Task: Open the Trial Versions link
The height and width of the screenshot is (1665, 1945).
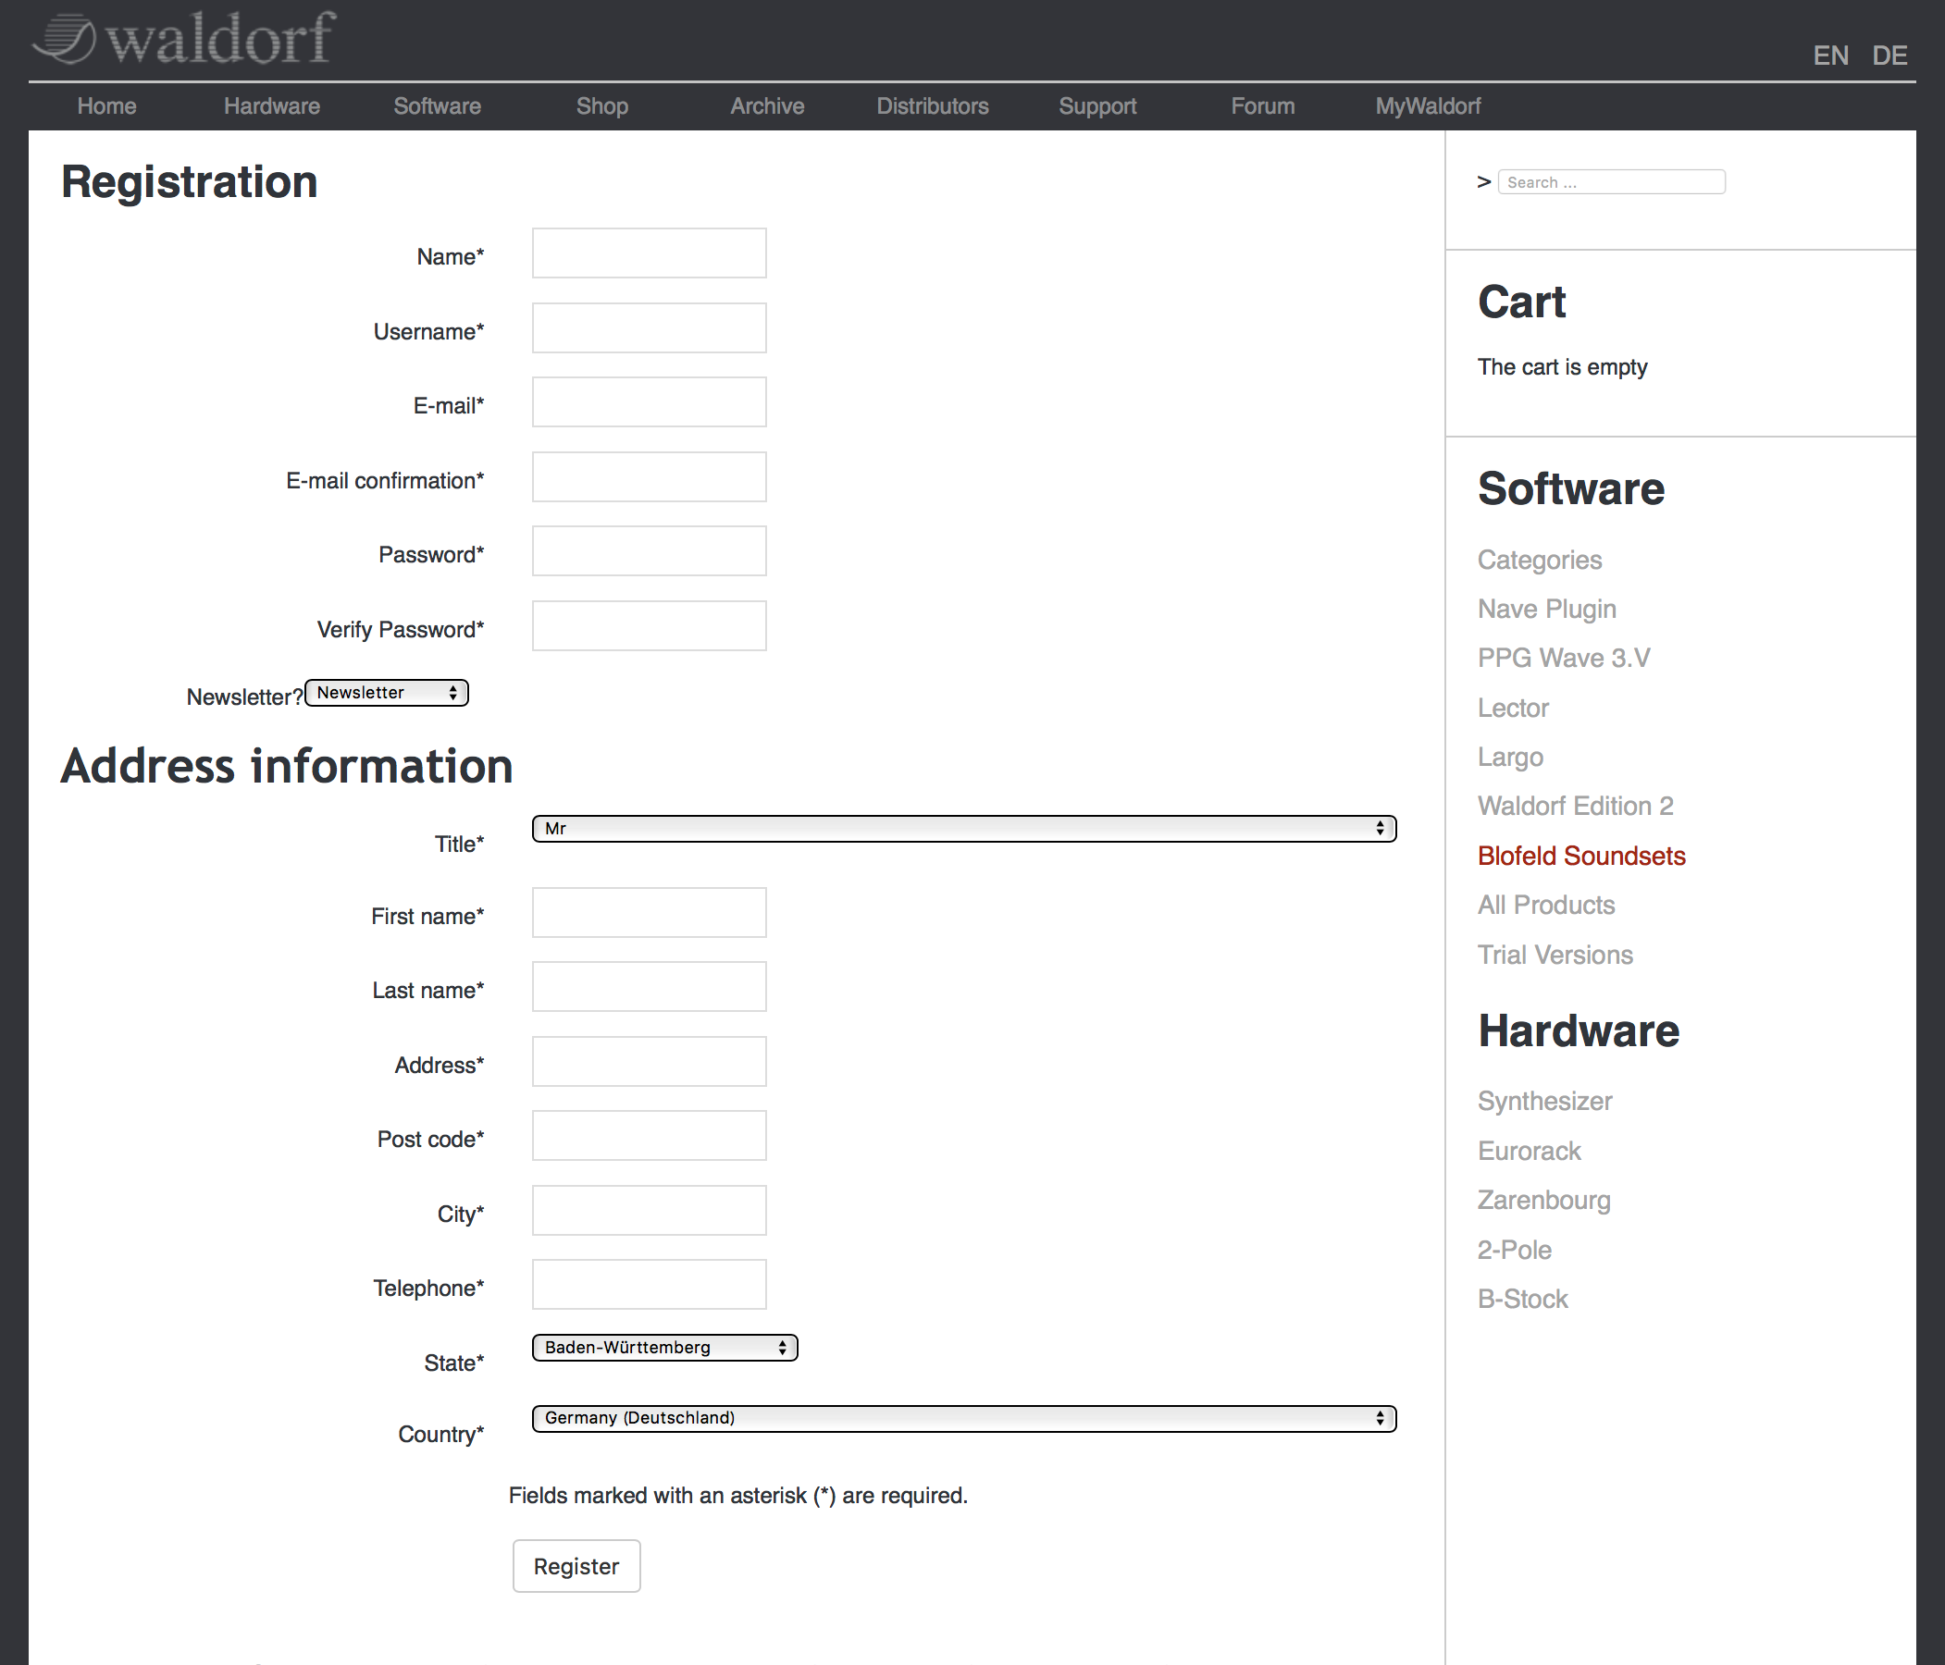Action: [1555, 955]
